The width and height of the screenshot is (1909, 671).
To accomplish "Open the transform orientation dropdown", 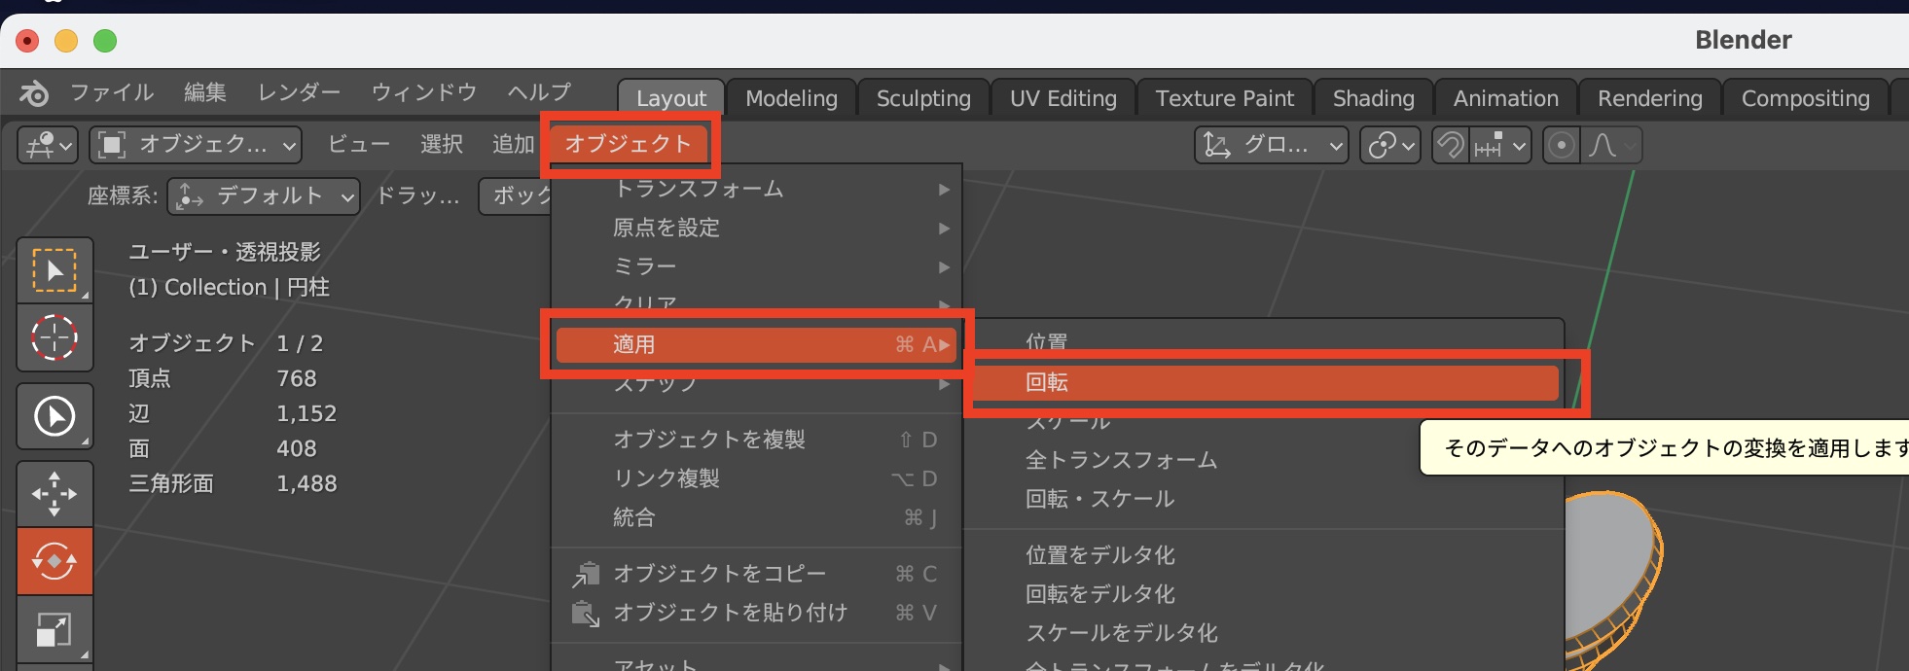I will [x=1271, y=146].
